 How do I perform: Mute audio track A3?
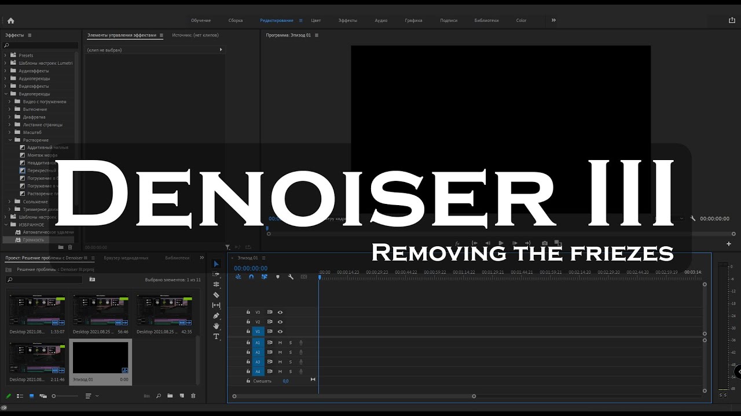pos(280,362)
